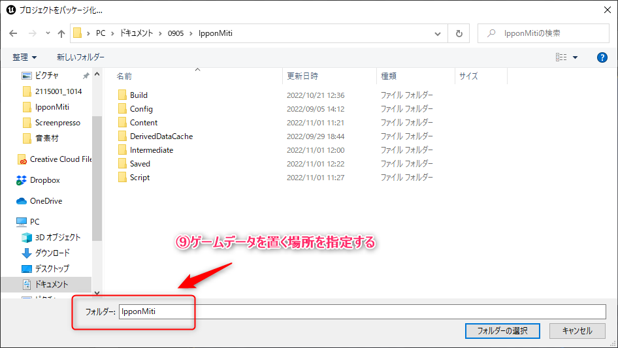This screenshot has height=348, width=618.
Task: Expand the 整理 dropdown menu
Action: click(x=25, y=57)
